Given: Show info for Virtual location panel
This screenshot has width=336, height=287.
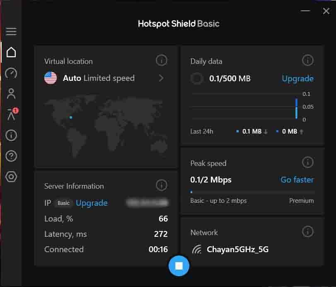Looking at the screenshot, I should [x=161, y=60].
